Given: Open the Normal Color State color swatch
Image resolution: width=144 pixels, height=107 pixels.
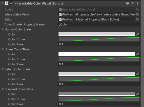Looking at the screenshot, I should pyautogui.click(x=97, y=34).
